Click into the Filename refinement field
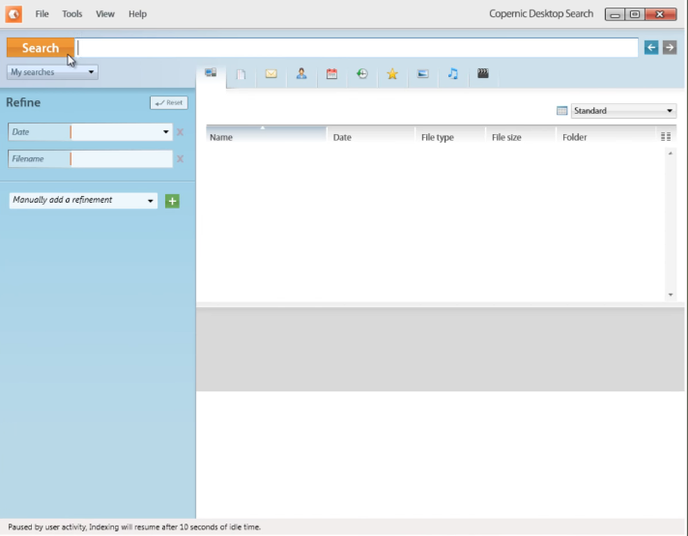 tap(122, 159)
